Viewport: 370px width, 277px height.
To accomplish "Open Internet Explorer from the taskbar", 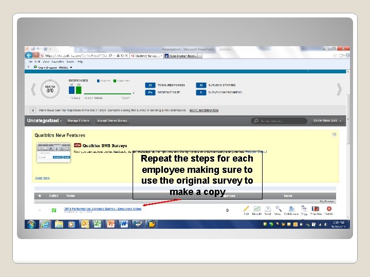I will [45, 224].
